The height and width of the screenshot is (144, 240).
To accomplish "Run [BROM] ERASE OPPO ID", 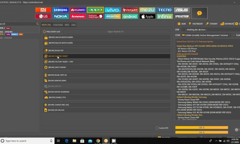I will (x=107, y=75).
